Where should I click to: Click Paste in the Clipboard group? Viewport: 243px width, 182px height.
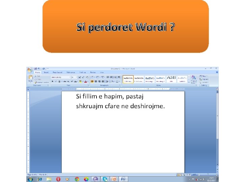(30, 79)
